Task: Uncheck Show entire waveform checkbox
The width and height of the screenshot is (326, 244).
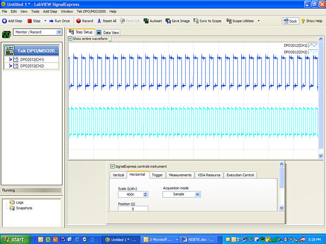Action: [71, 38]
